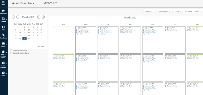Click edit icon beside Jet Master Wee on March 15
203x95 pixels.
pyautogui.click(x=76, y=86)
